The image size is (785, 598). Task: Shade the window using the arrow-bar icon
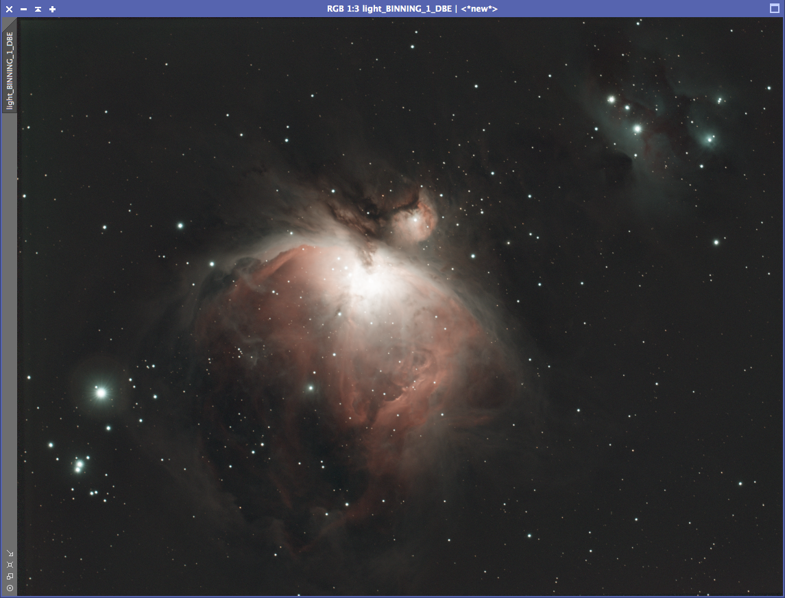tap(38, 9)
